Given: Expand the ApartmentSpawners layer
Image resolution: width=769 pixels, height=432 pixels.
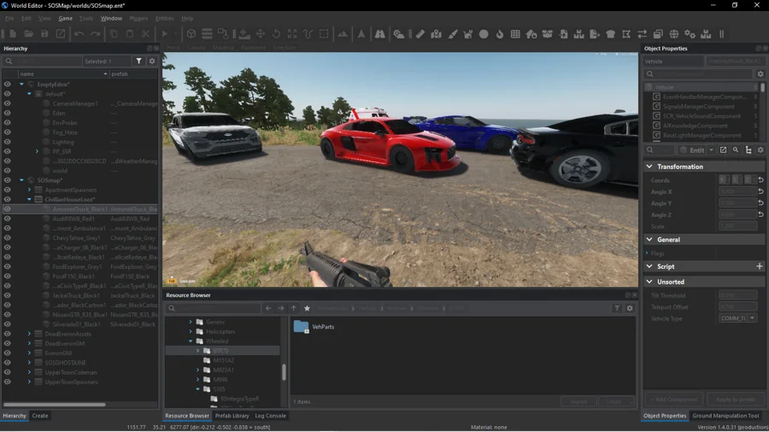Looking at the screenshot, I should pyautogui.click(x=29, y=190).
